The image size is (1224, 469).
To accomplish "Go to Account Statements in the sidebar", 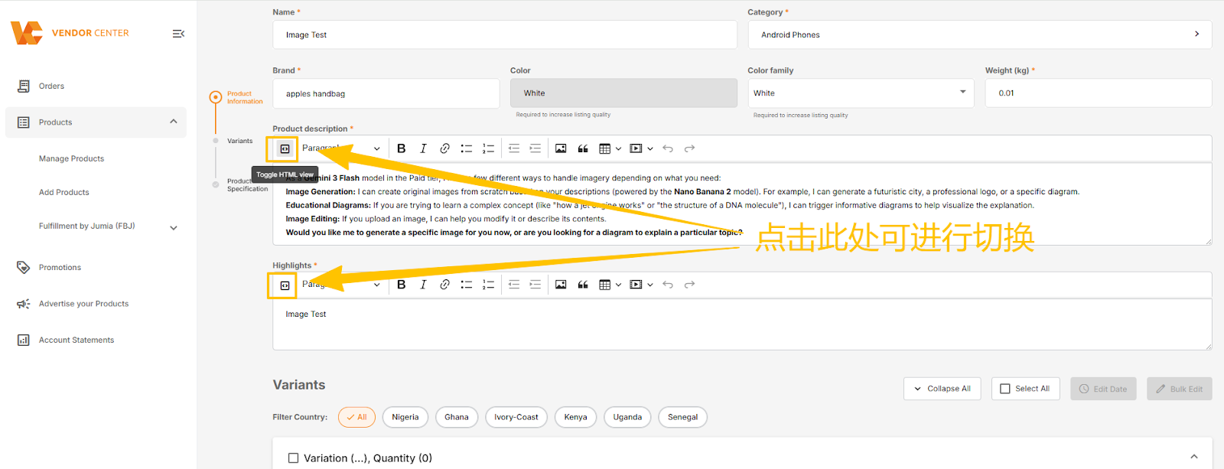I will point(76,340).
